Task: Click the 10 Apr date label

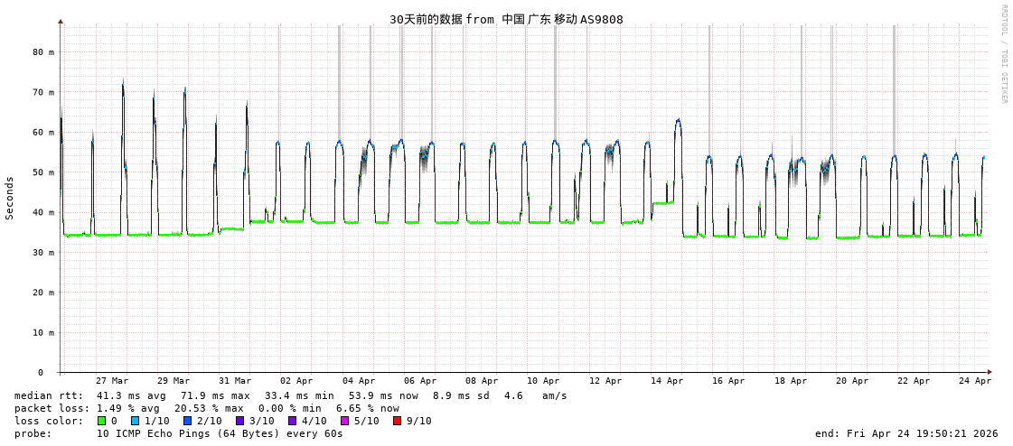Action: 543,381
